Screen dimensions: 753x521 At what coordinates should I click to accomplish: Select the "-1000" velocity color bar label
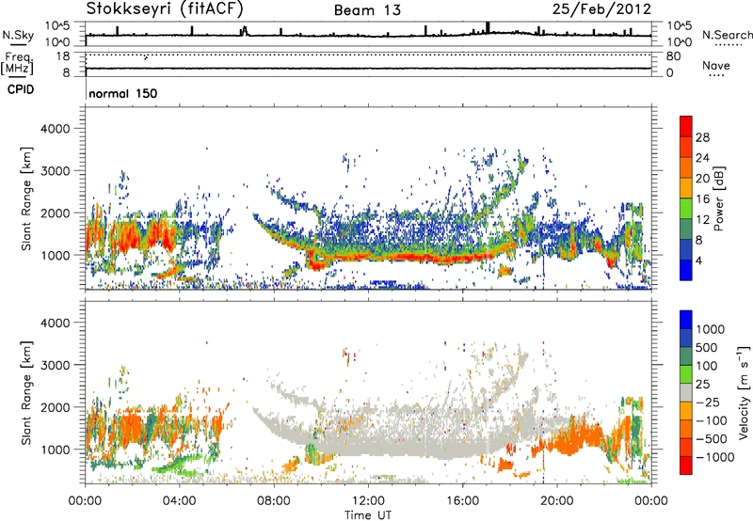coord(715,457)
